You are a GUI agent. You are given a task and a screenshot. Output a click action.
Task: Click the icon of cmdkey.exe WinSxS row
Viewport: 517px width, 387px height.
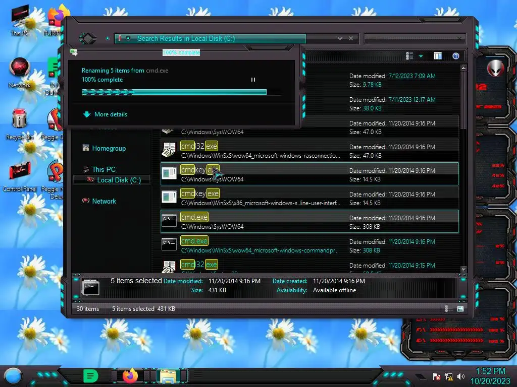(x=169, y=197)
